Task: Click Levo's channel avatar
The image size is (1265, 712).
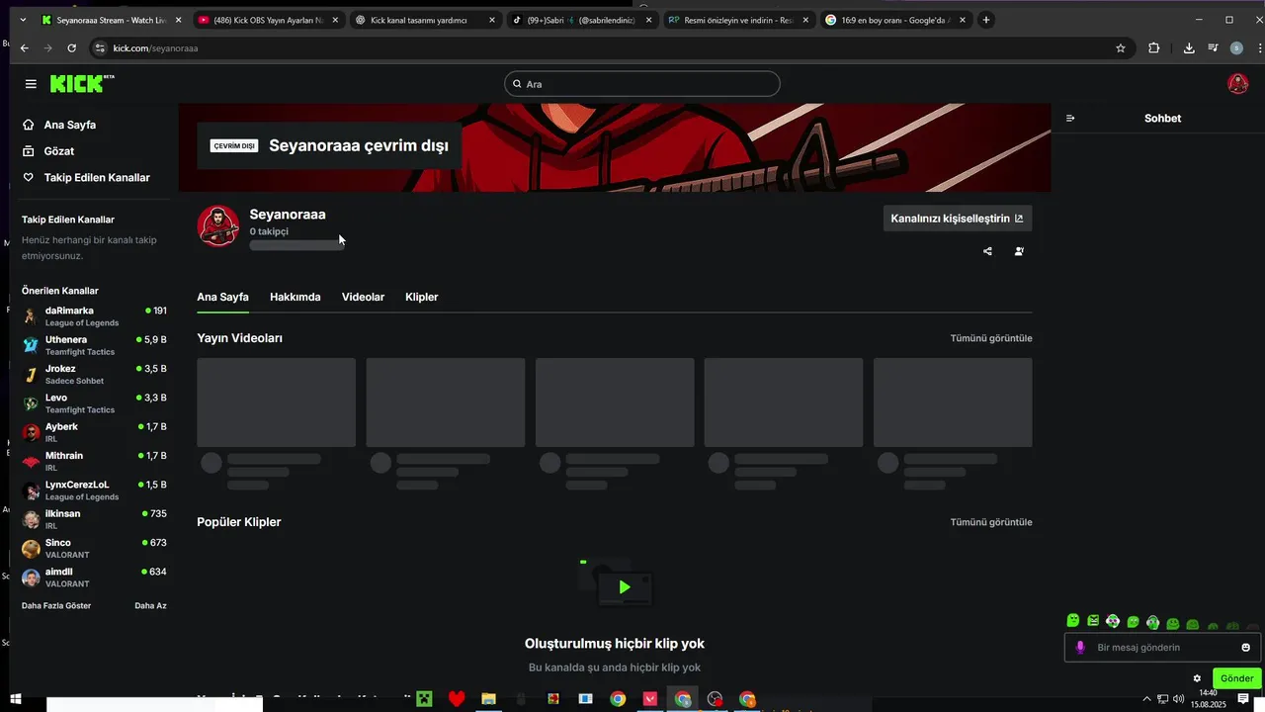Action: pos(31,403)
